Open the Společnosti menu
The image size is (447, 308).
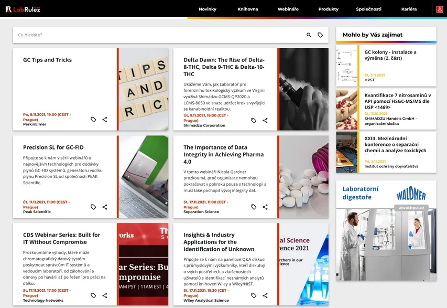[x=368, y=9]
